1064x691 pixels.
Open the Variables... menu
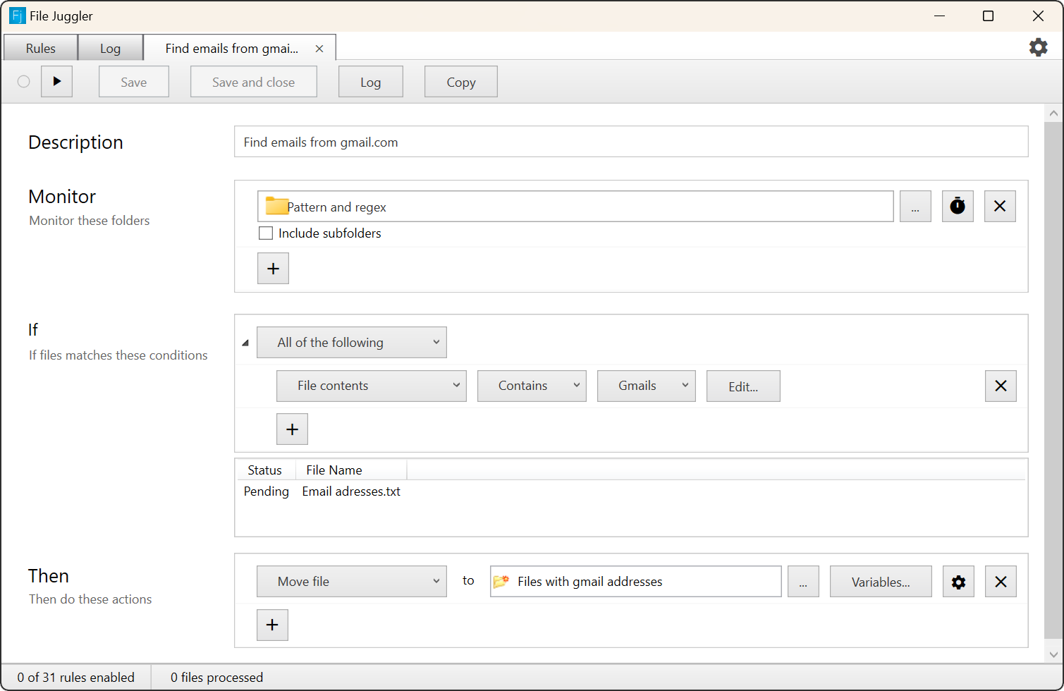[x=881, y=582]
